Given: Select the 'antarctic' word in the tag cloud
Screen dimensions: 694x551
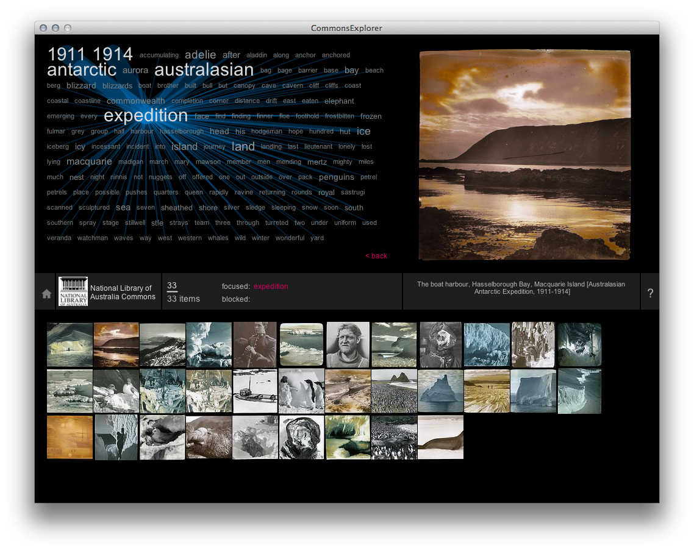Looking at the screenshot, I should pyautogui.click(x=82, y=69).
